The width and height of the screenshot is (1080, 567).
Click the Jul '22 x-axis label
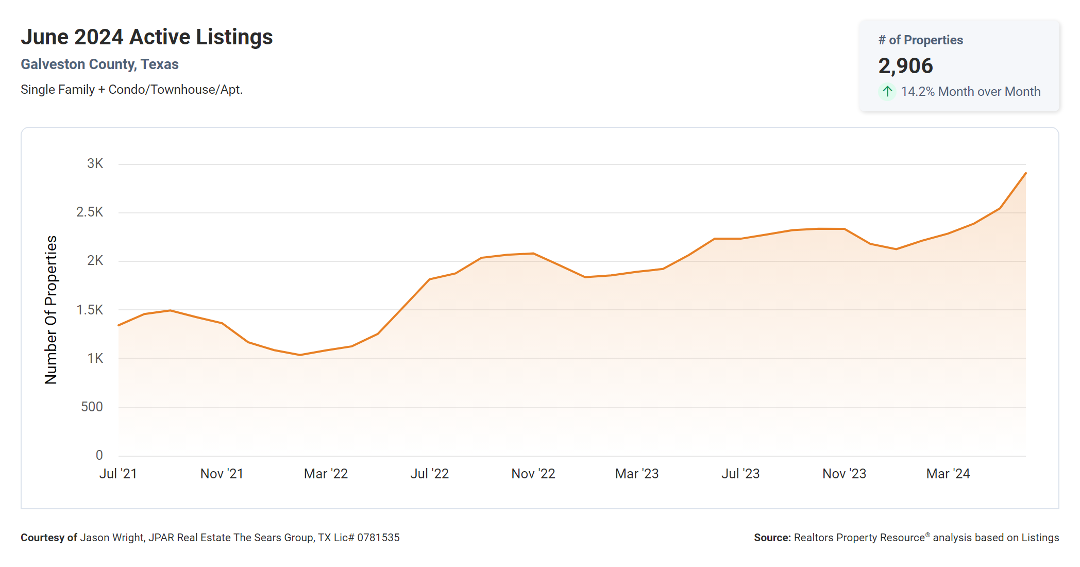429,474
